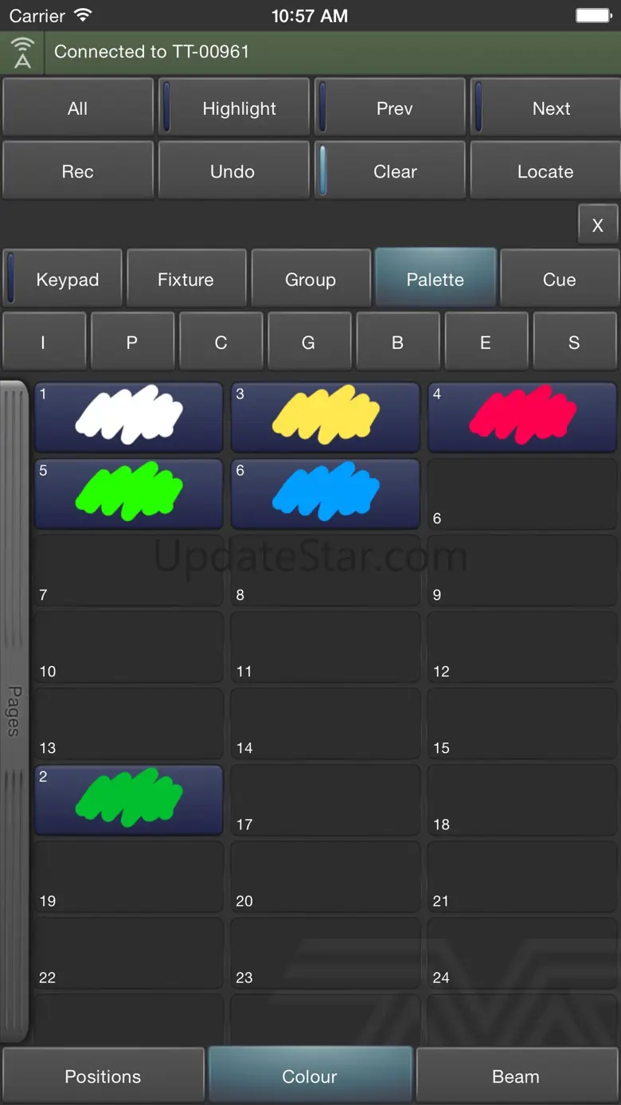The height and width of the screenshot is (1105, 621).
Task: Apply the red colour palette 4
Action: click(521, 416)
